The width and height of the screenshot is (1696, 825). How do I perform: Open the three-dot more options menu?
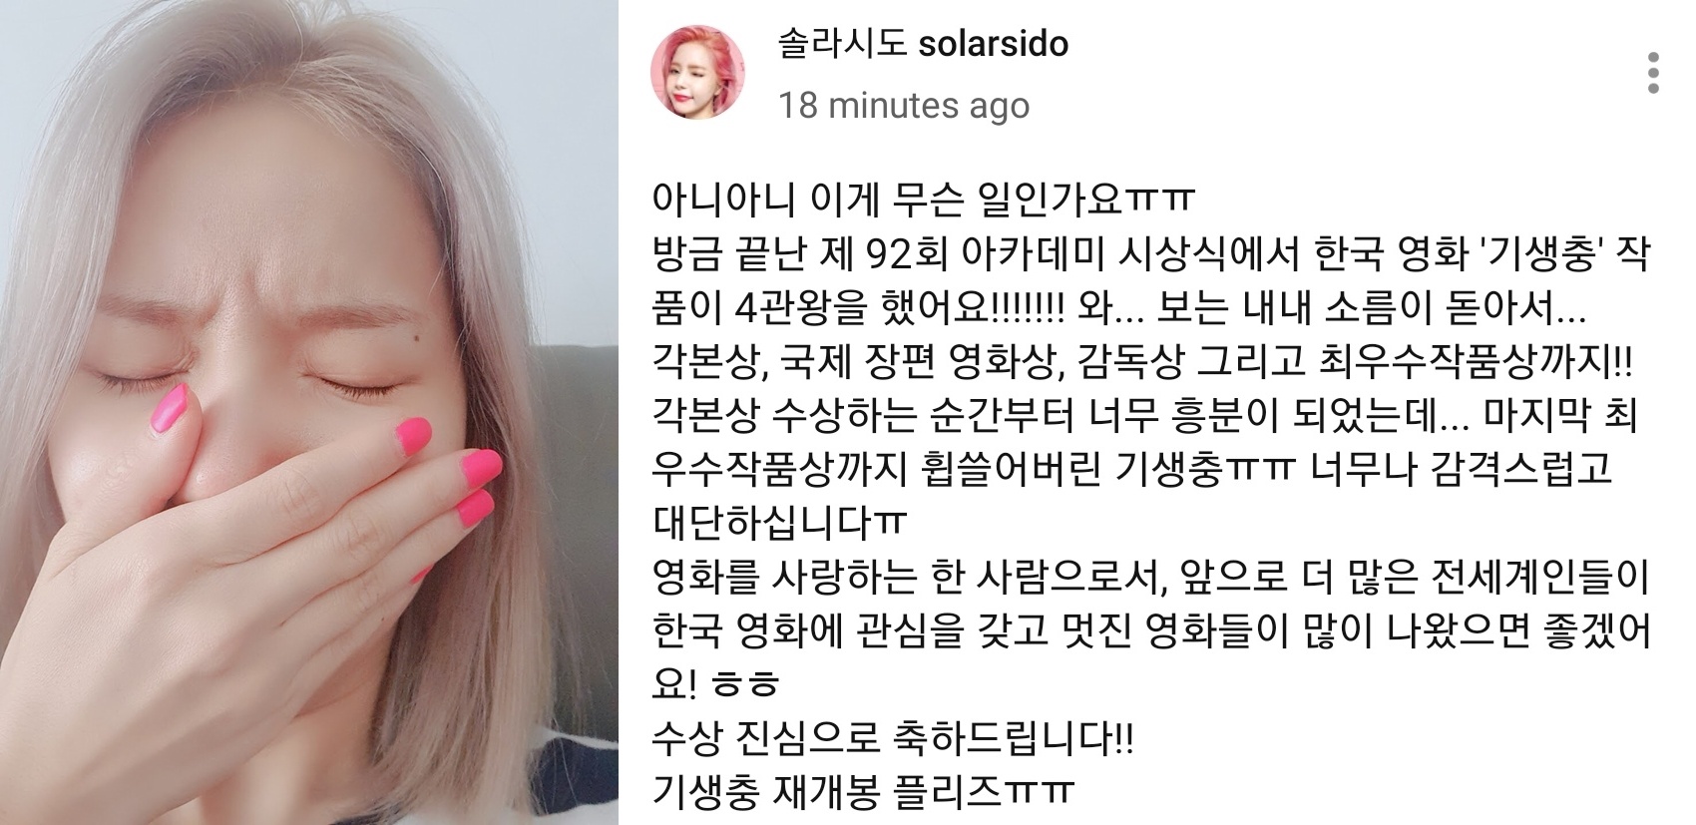click(1653, 74)
